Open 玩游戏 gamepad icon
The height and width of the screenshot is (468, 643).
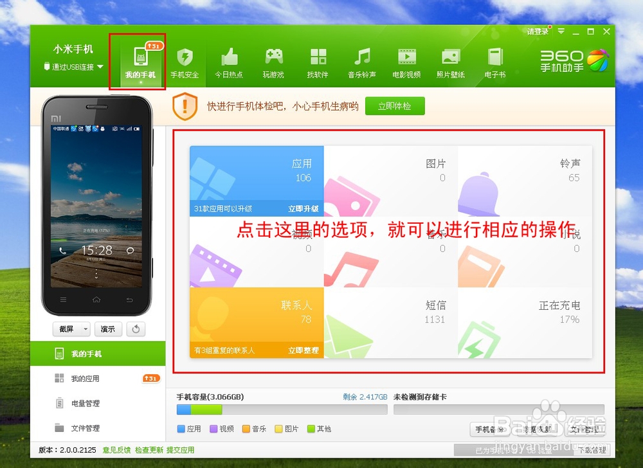click(x=273, y=62)
